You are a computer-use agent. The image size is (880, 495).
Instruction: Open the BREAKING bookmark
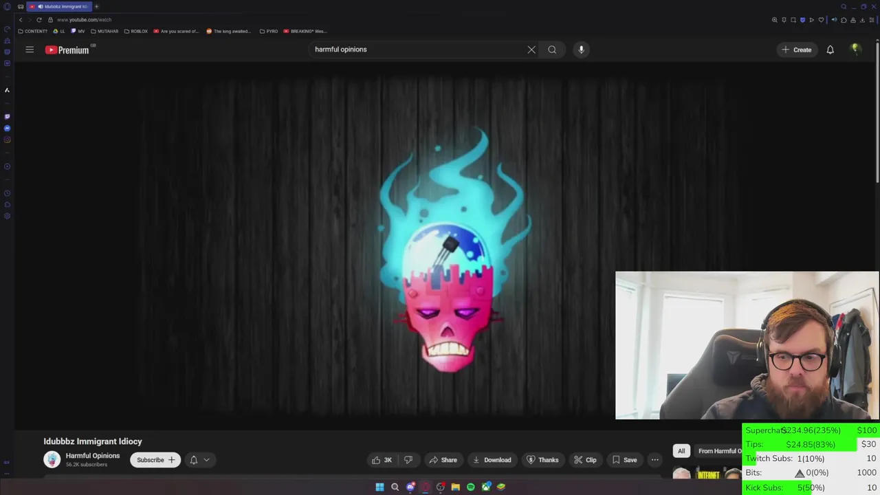click(x=305, y=31)
